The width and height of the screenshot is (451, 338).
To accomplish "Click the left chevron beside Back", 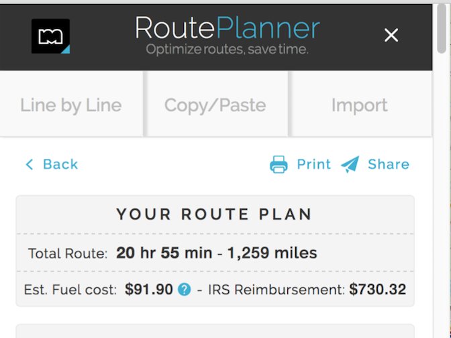I will (x=30, y=164).
